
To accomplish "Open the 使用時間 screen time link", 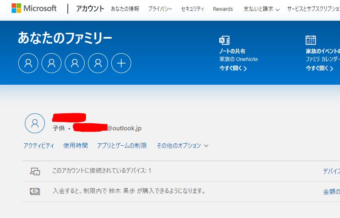I will pyautogui.click(x=76, y=145).
